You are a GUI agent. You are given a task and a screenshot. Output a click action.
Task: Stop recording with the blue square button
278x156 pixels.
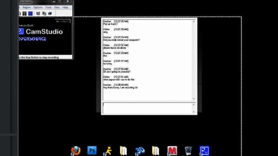[x=30, y=13]
